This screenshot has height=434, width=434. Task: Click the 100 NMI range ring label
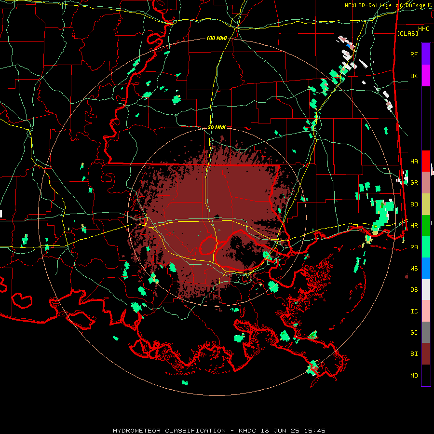(x=217, y=38)
